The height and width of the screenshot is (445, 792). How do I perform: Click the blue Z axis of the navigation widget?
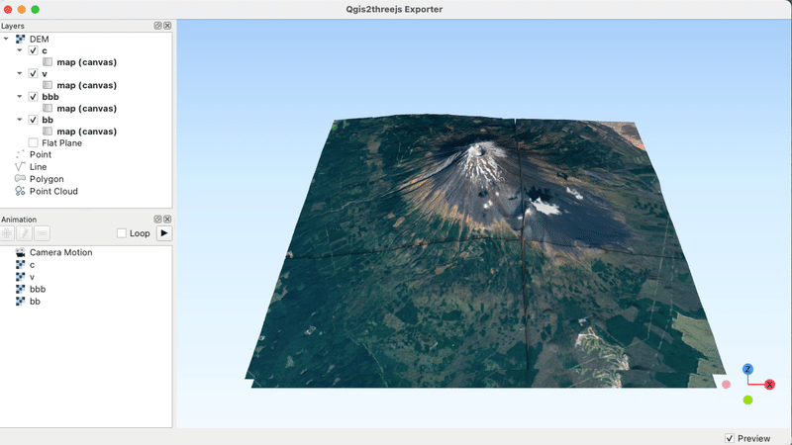(x=747, y=369)
